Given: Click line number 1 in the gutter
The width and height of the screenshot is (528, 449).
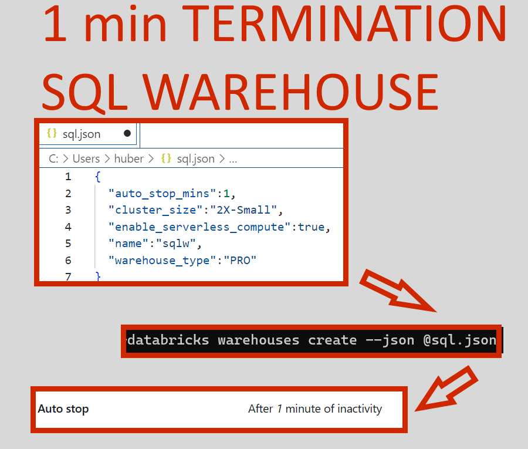Looking at the screenshot, I should pyautogui.click(x=68, y=177).
